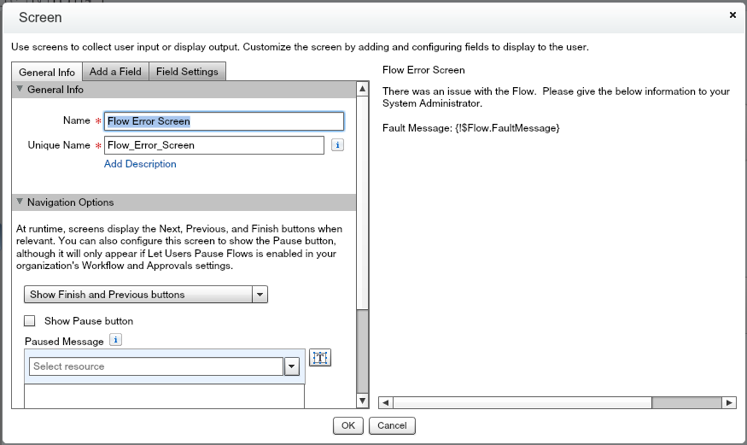
Task: Switch to the Add a Field tab
Action: 116,72
